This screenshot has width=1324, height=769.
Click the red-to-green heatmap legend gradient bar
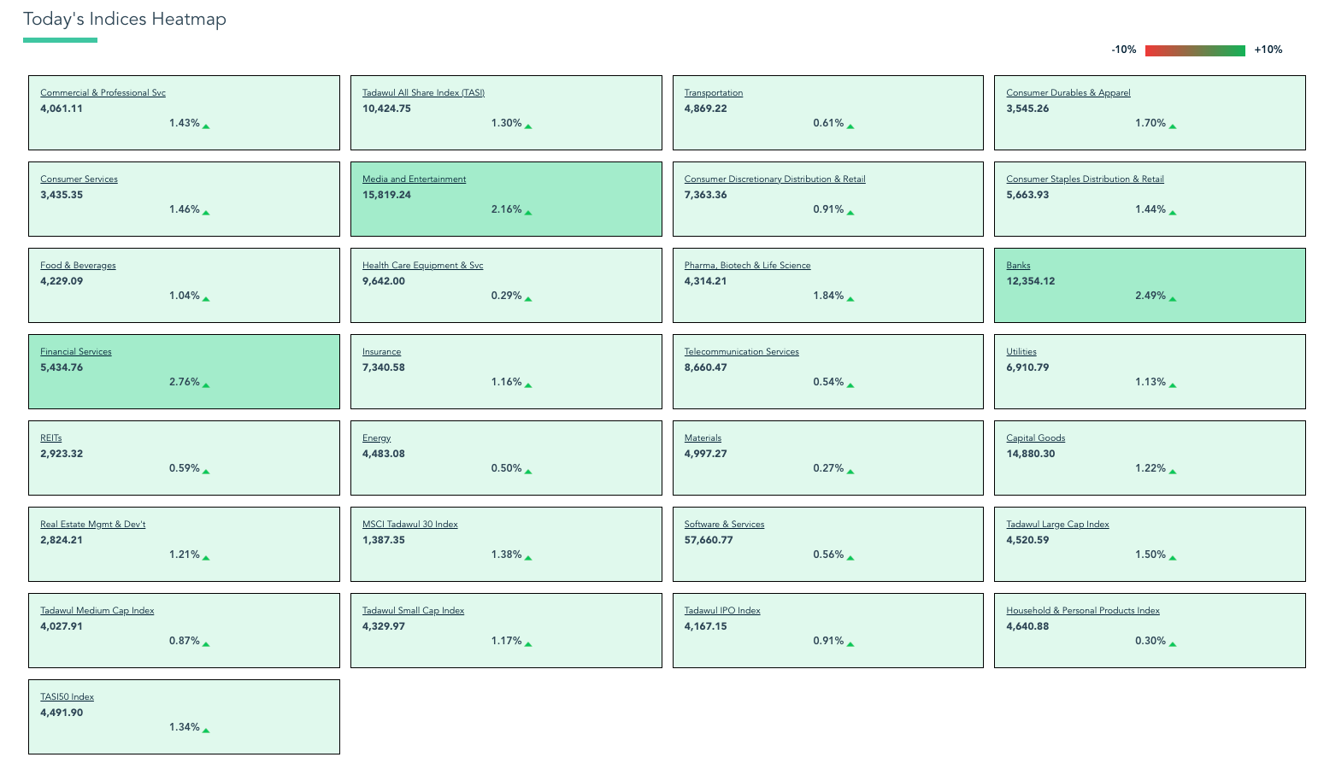click(x=1195, y=50)
